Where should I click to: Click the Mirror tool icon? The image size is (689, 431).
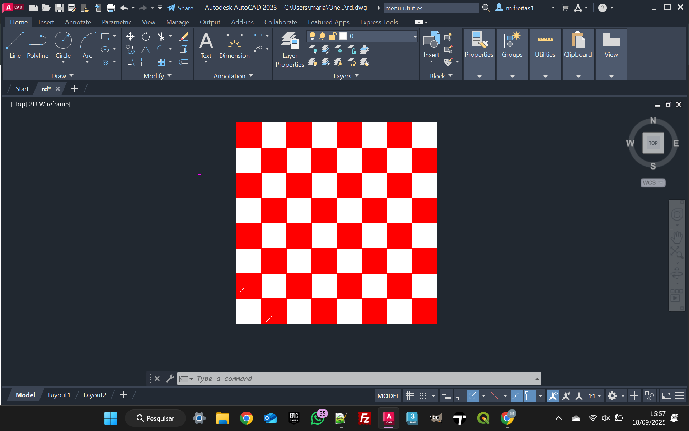(146, 49)
